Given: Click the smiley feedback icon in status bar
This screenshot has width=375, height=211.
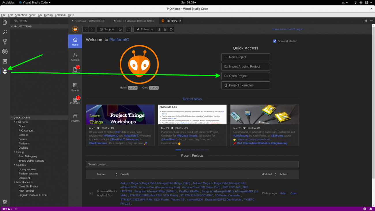Looking at the screenshot, I should coord(365,209).
